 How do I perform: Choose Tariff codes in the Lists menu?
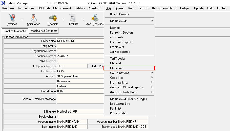pyautogui.click(x=118, y=59)
